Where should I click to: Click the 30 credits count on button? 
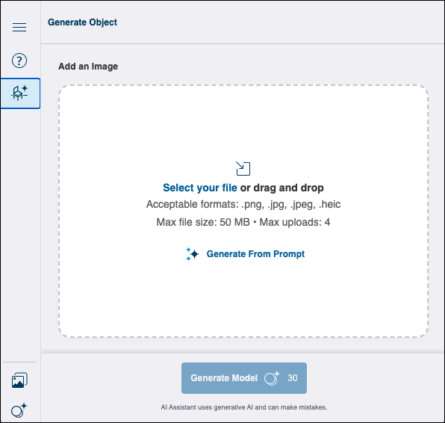click(x=293, y=378)
